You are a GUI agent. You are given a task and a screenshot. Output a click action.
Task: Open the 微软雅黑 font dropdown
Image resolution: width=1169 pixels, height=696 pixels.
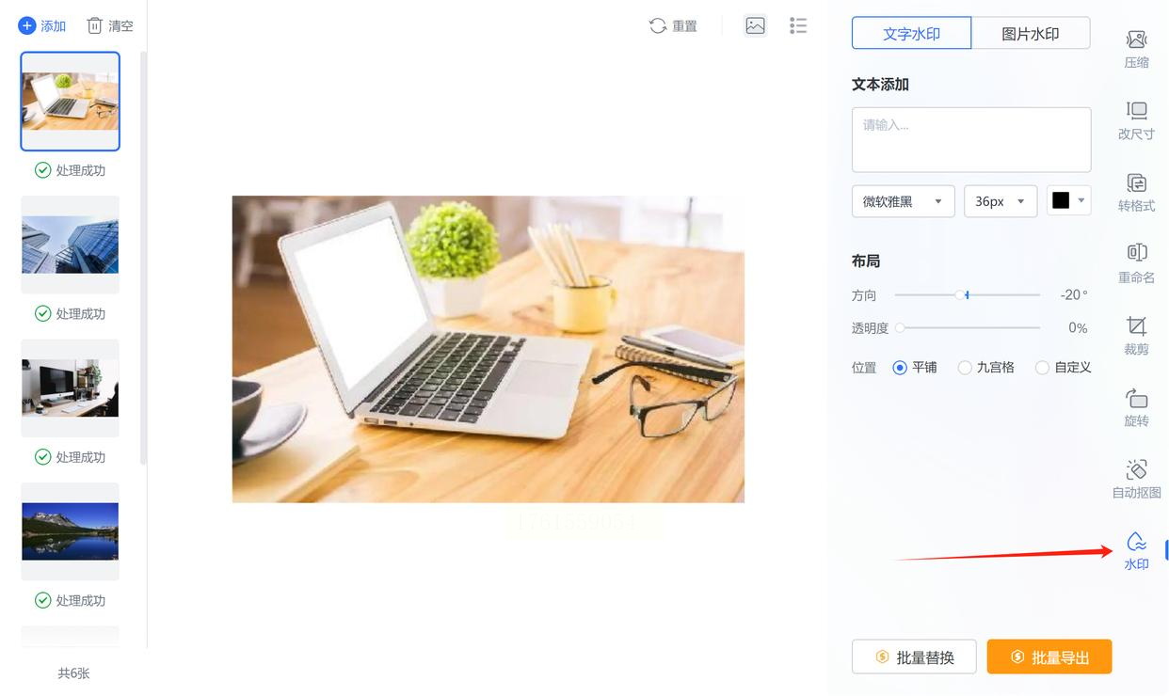click(904, 201)
